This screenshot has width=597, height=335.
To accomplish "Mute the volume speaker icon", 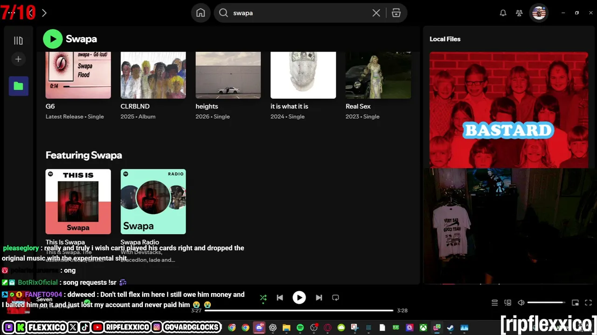I will (521, 302).
